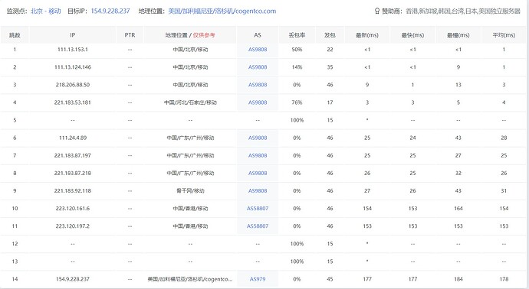Click the 最新(ms) column header
The height and width of the screenshot is (289, 529).
[x=367, y=35]
